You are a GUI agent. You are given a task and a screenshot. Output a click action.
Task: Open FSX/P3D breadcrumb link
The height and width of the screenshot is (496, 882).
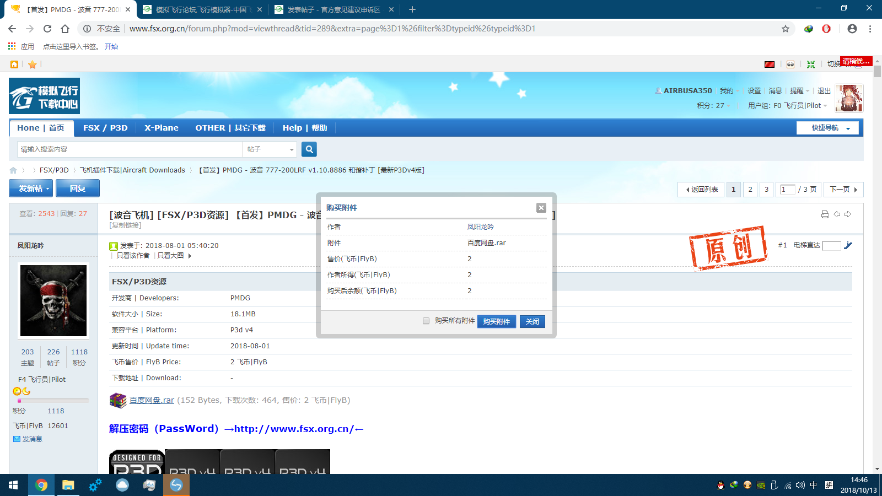coord(54,170)
